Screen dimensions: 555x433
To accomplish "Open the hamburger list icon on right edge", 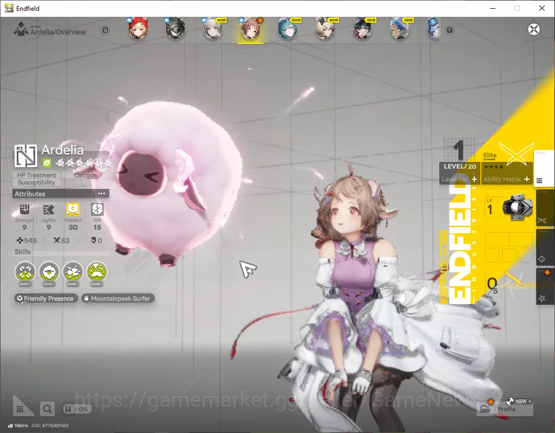I will pyautogui.click(x=539, y=181).
